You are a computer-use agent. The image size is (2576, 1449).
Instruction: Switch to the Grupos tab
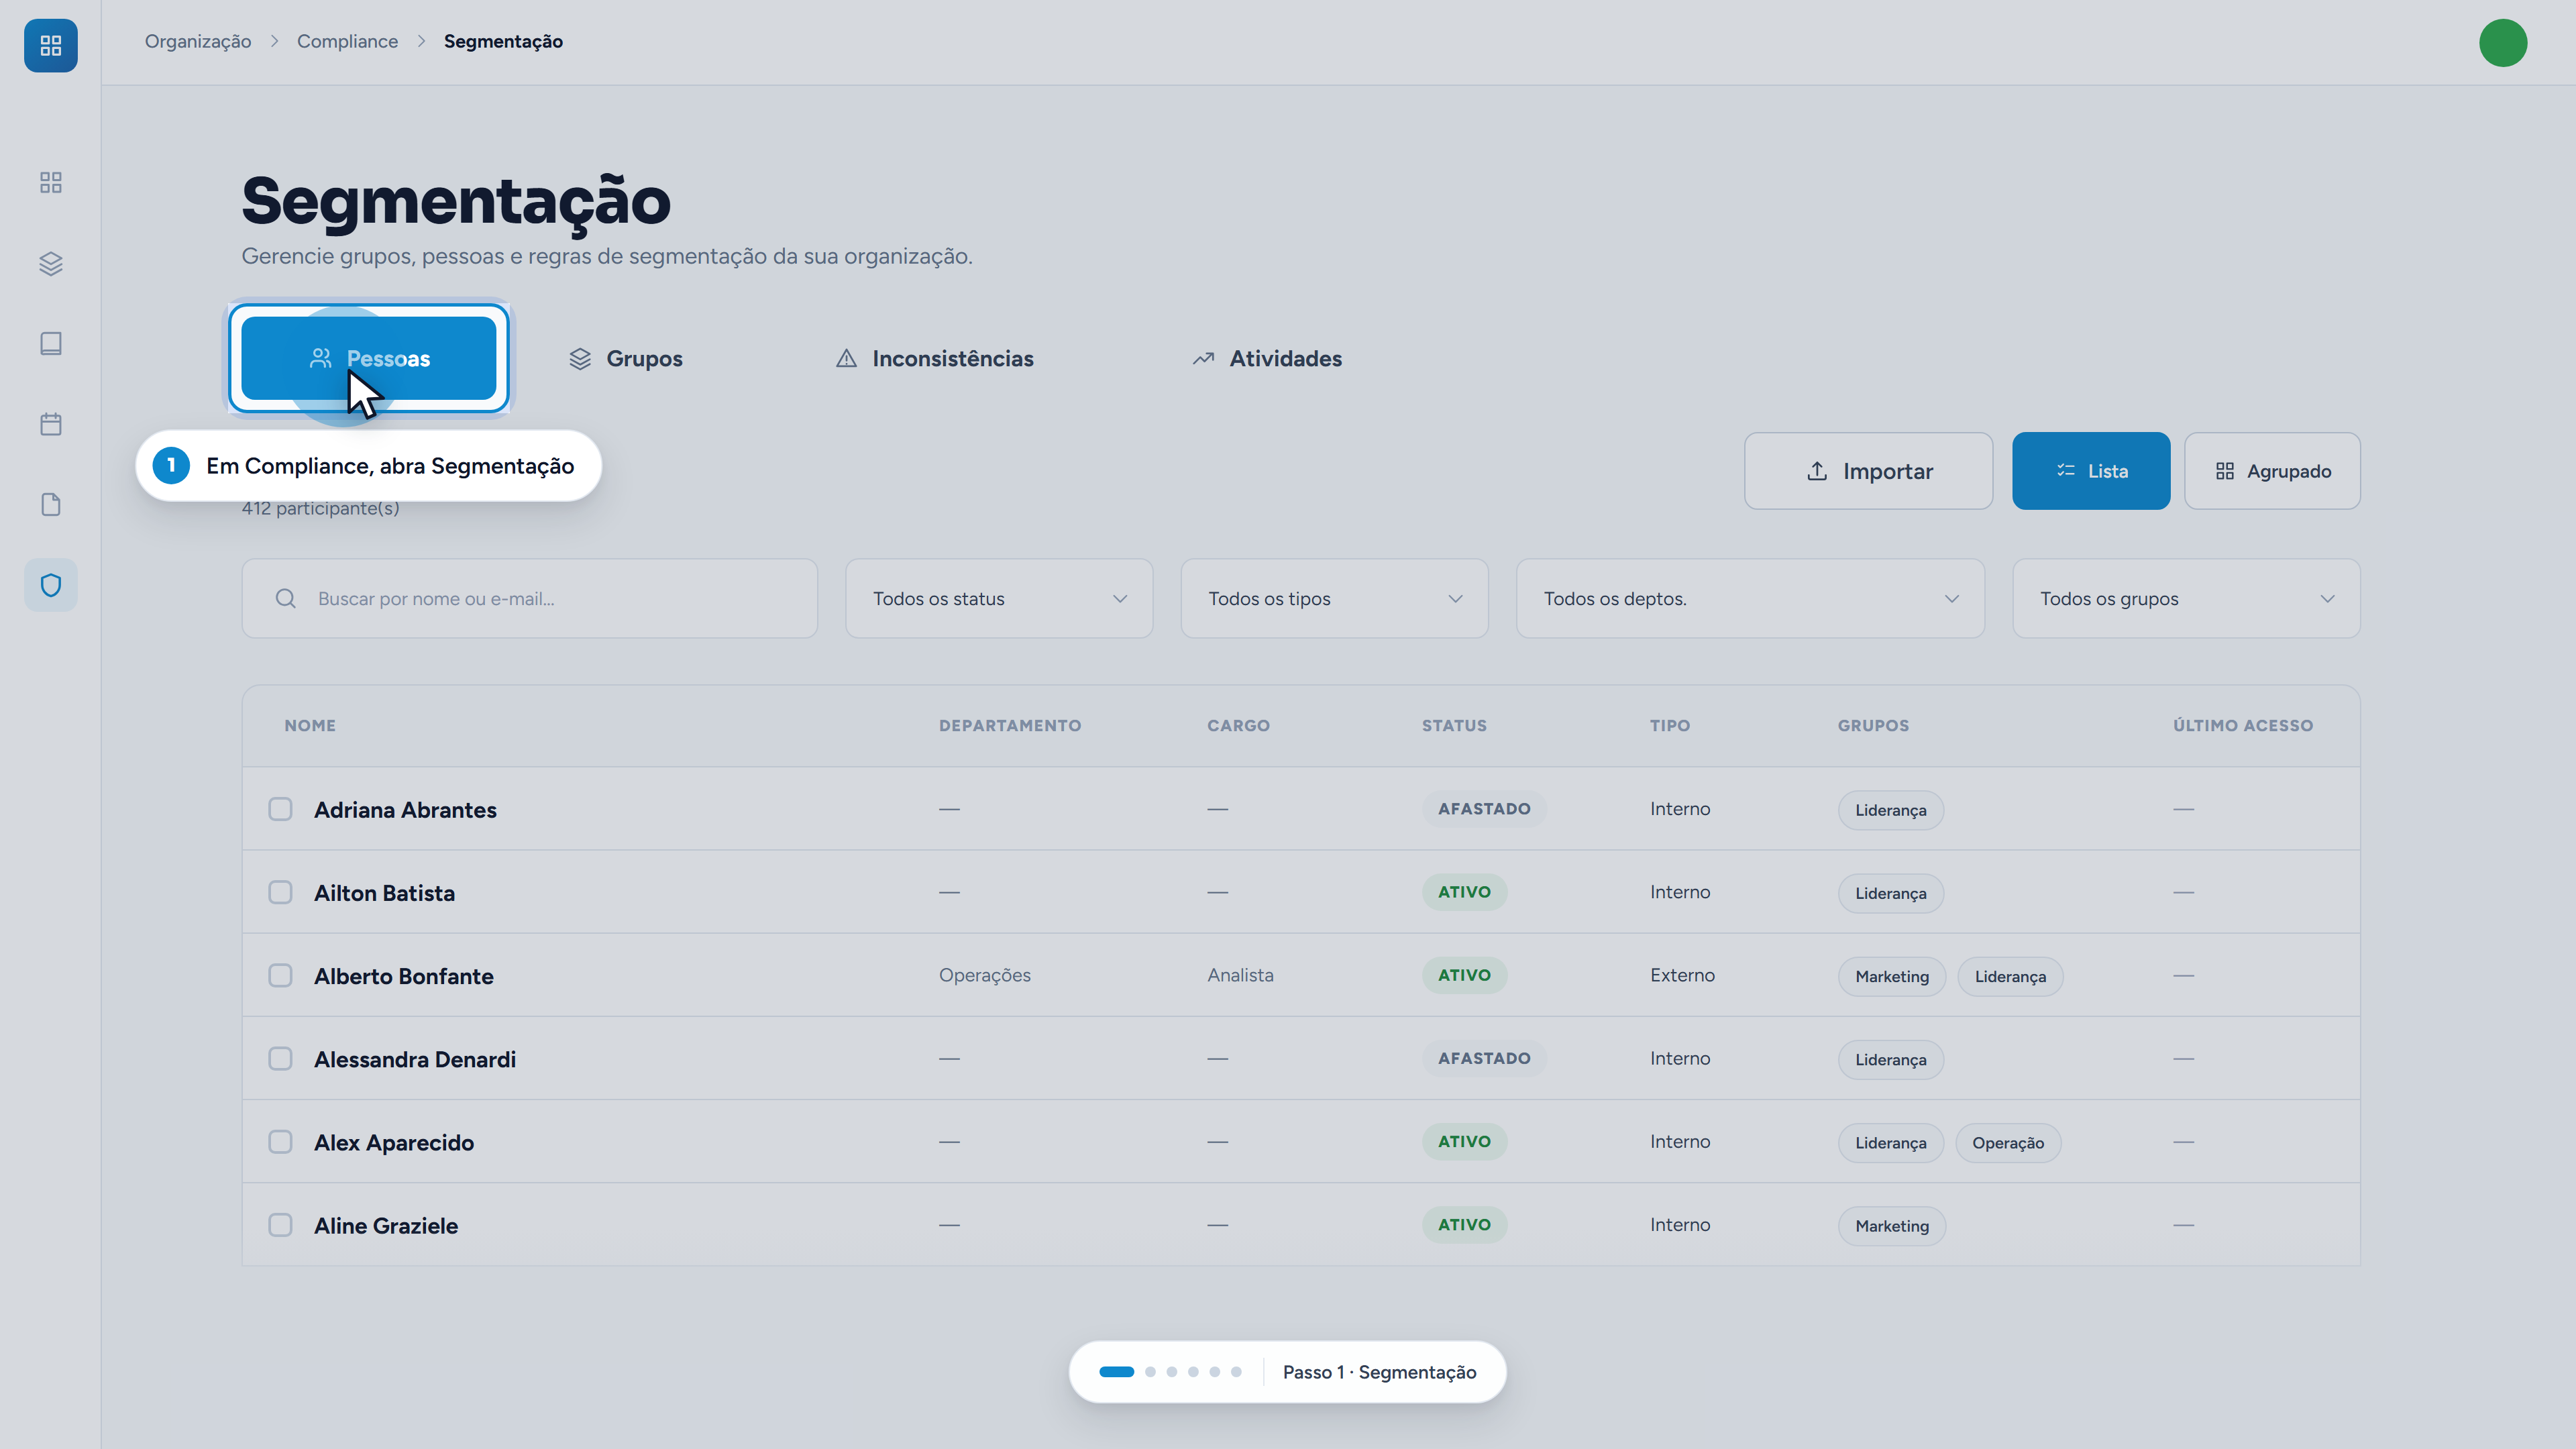click(626, 358)
